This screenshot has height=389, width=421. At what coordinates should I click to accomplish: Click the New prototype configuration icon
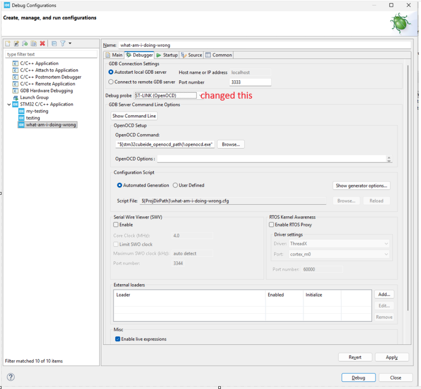16,43
